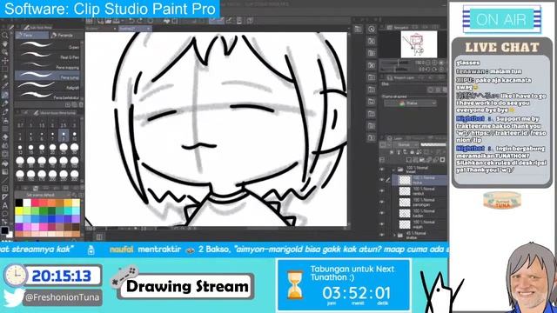The width and height of the screenshot is (557, 313).
Task: Select the Ruler tool
Action: 5,197
